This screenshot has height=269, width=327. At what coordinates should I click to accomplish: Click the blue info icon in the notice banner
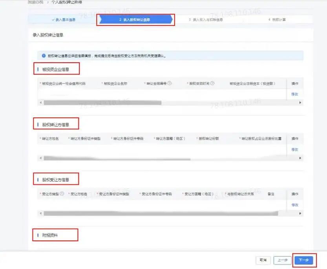point(44,56)
